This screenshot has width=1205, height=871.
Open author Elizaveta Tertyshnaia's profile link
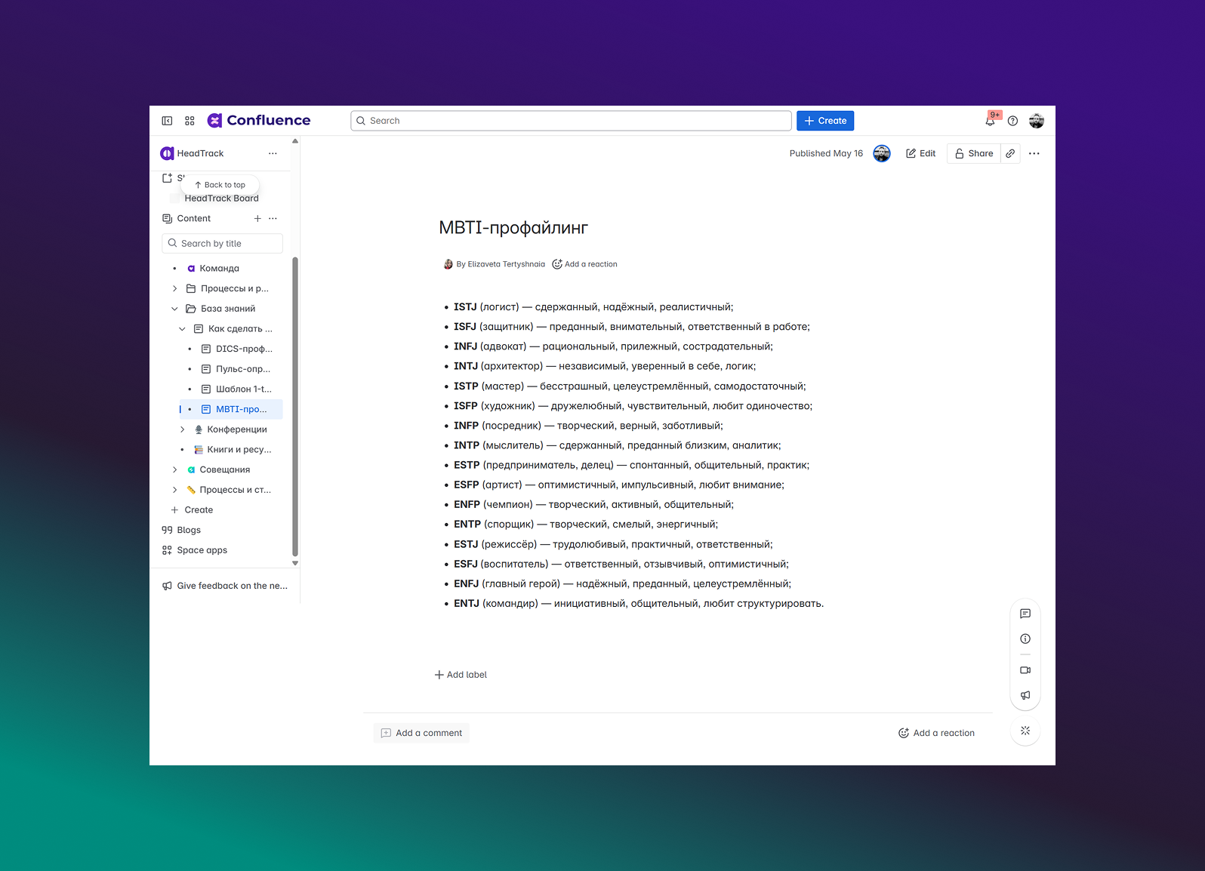506,264
